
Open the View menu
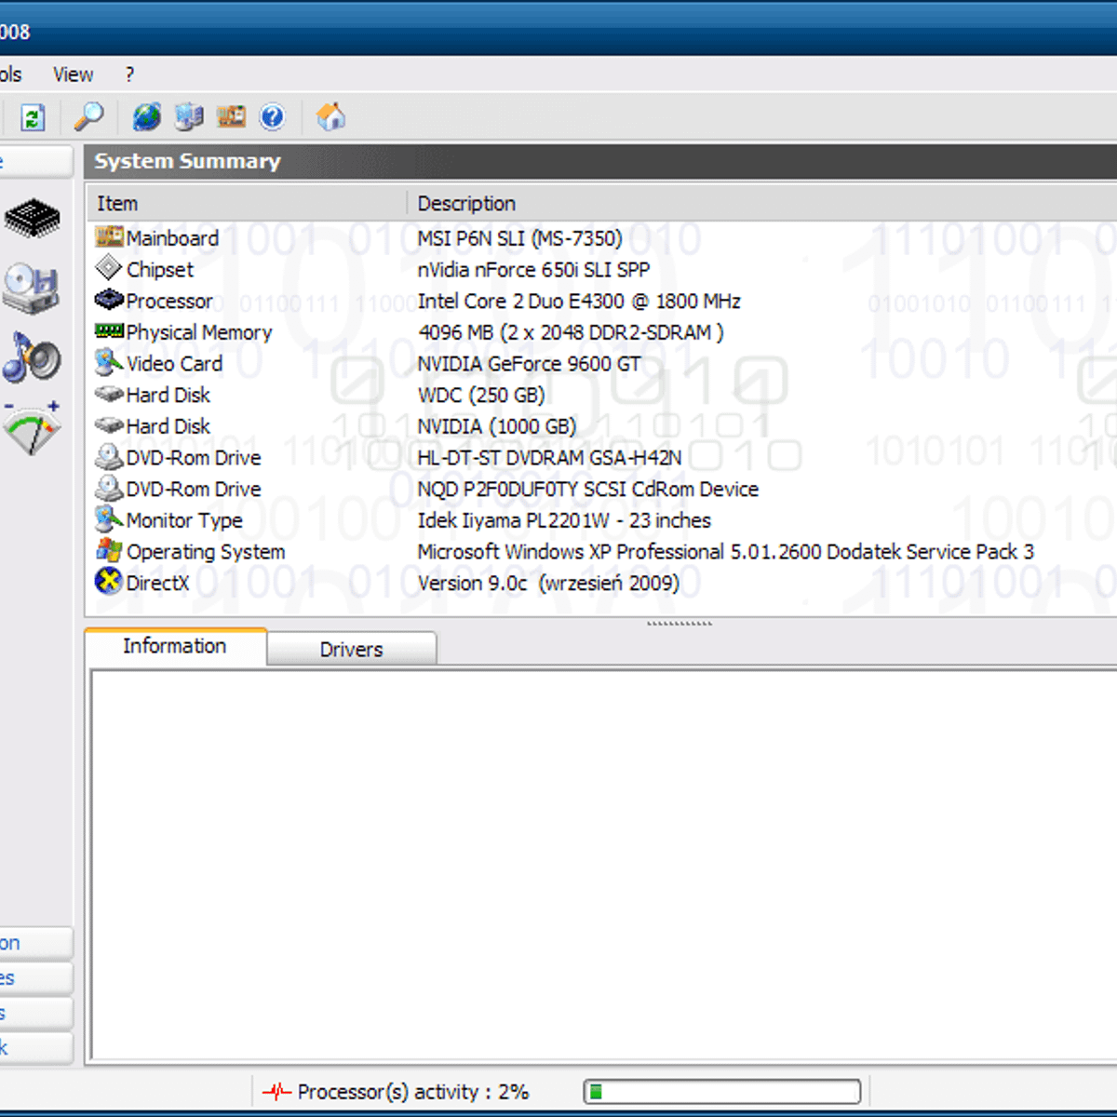[x=73, y=74]
